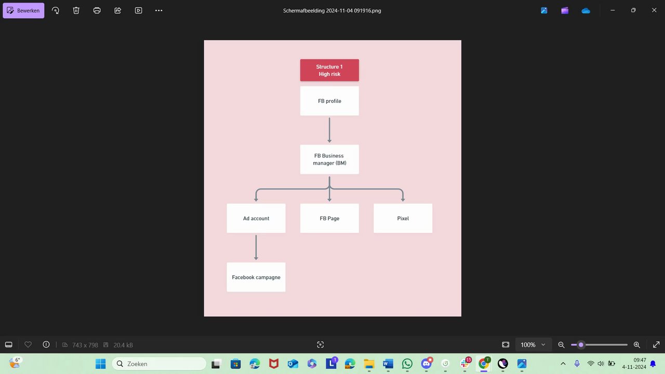Click the microphone icon in system tray
665x374 pixels.
point(577,364)
